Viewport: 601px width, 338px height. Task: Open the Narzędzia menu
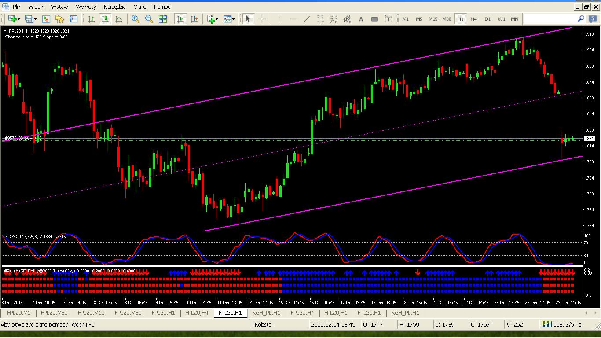[115, 7]
